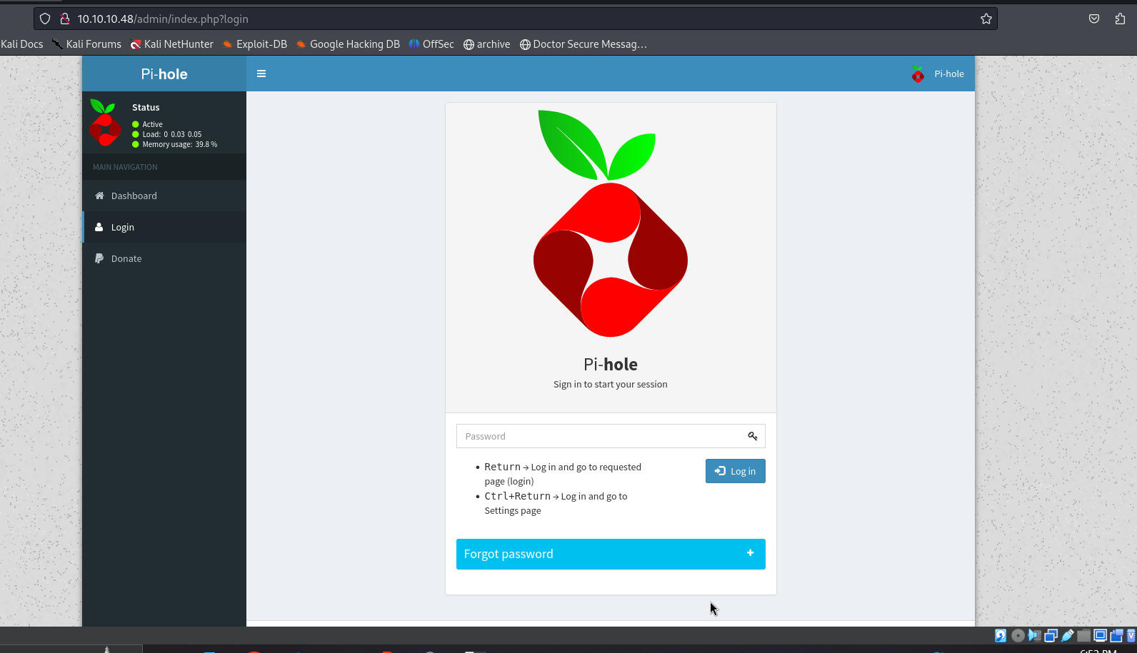Screen dimensions: 1137x653
Task: Focus the Password input field
Action: click(x=600, y=436)
